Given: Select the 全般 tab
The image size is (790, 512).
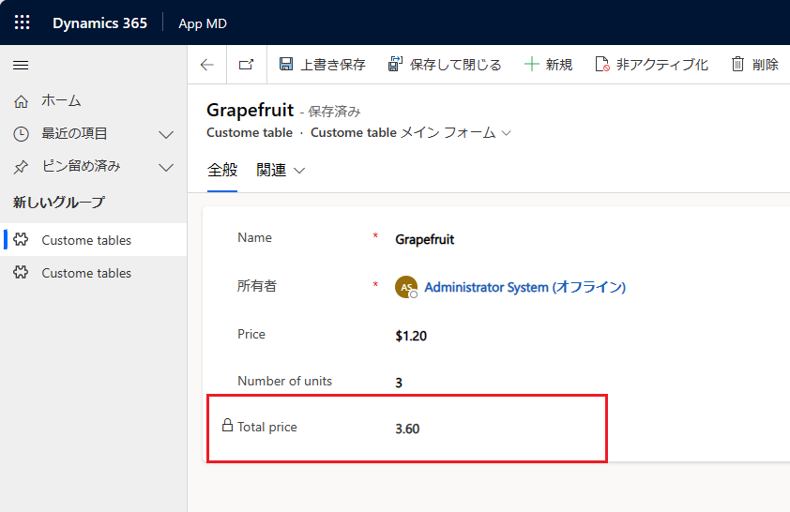Looking at the screenshot, I should [x=222, y=170].
